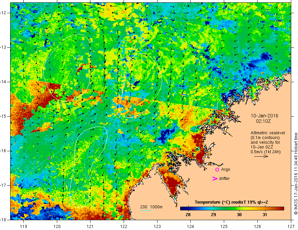Viewport: 298px width, 230px height.
Task: Click longitude axis label 125
Action: coord(224,226)
